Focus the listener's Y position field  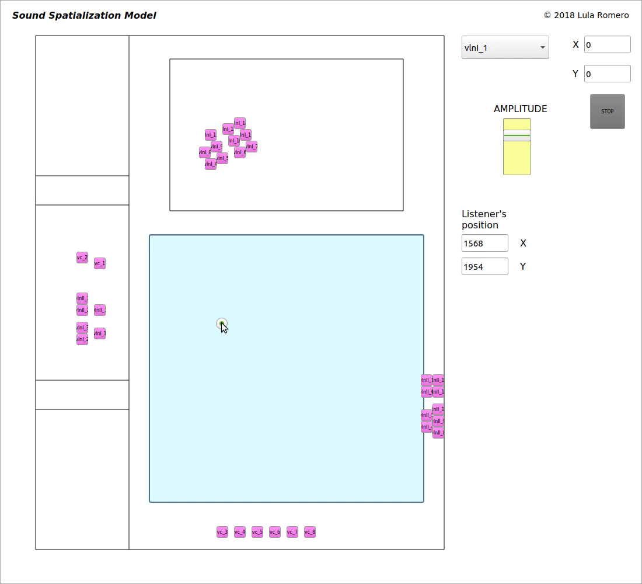[x=484, y=267]
